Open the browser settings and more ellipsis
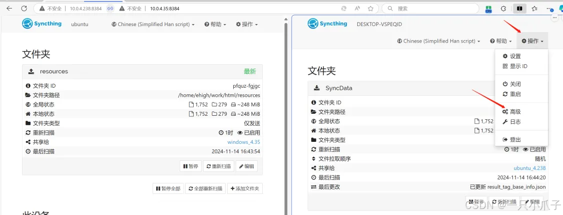This screenshot has height=215, width=563. pos(549,8)
